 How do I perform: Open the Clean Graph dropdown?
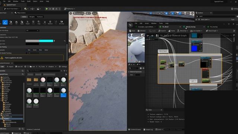pyautogui.click(x=212, y=31)
